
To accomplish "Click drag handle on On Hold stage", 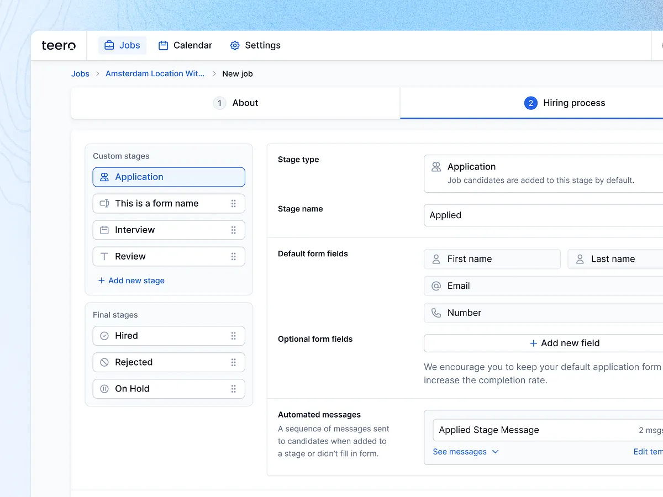I will click(x=234, y=389).
